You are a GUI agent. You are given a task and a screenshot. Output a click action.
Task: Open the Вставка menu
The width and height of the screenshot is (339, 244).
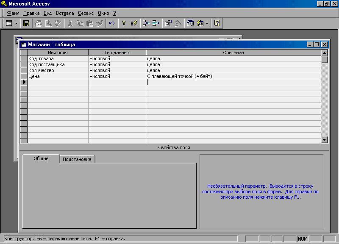(x=65, y=13)
